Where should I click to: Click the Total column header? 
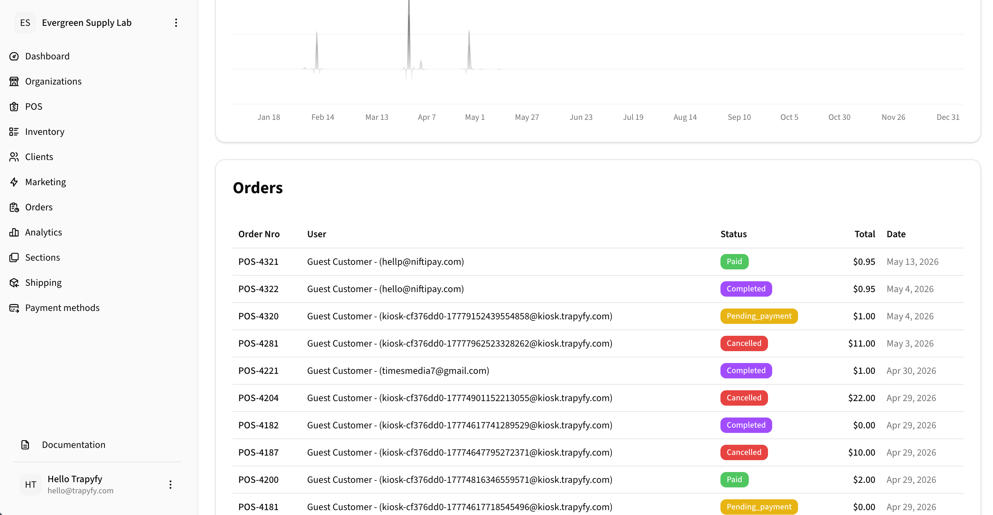point(865,234)
